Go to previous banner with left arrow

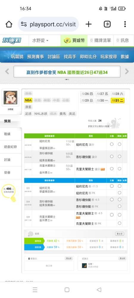pyautogui.click(x=7, y=72)
